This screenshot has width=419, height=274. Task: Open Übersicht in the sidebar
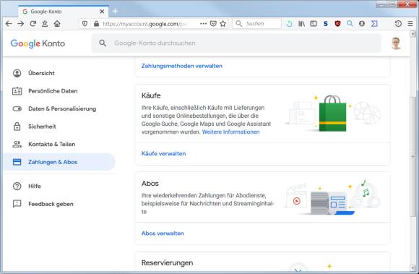click(x=59, y=73)
